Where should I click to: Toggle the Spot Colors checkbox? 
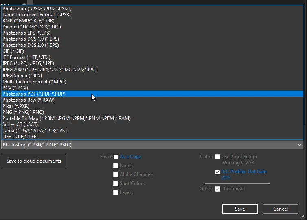(x=116, y=183)
